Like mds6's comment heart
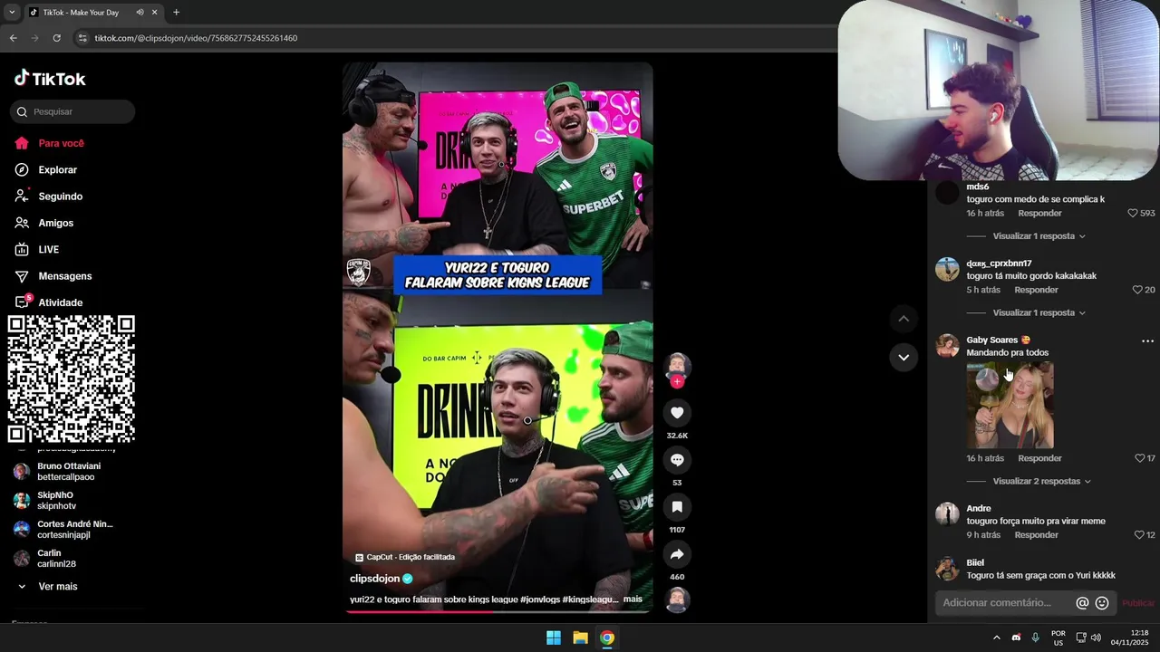The image size is (1160, 652). [x=1132, y=214]
